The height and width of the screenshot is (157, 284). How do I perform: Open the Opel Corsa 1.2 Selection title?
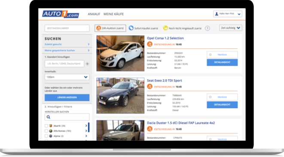click(165, 38)
